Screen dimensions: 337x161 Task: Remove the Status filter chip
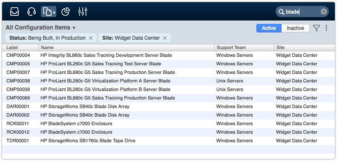tap(91, 38)
